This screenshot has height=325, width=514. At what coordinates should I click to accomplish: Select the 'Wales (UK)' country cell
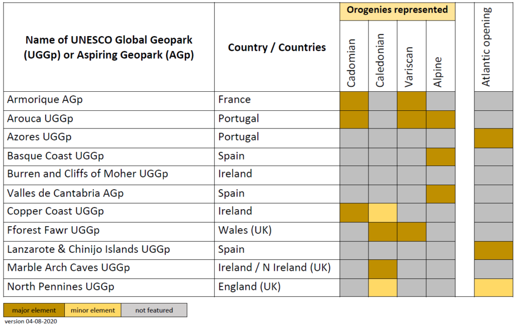click(x=277, y=232)
